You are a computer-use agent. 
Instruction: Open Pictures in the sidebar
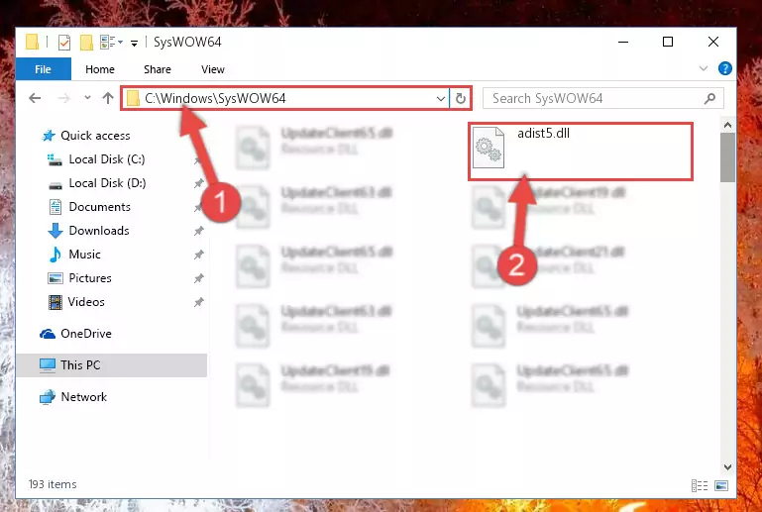90,278
